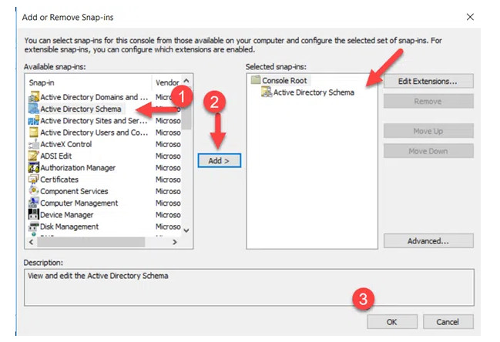
Task: Select Active Directory Schema under Console Root
Action: tap(314, 92)
